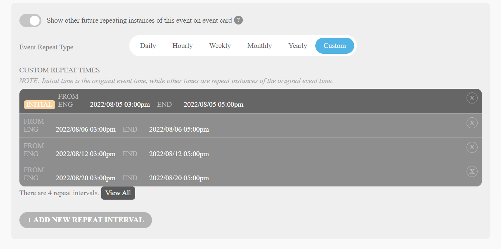
Task: Click View All repeat intervals button
Action: point(118,193)
